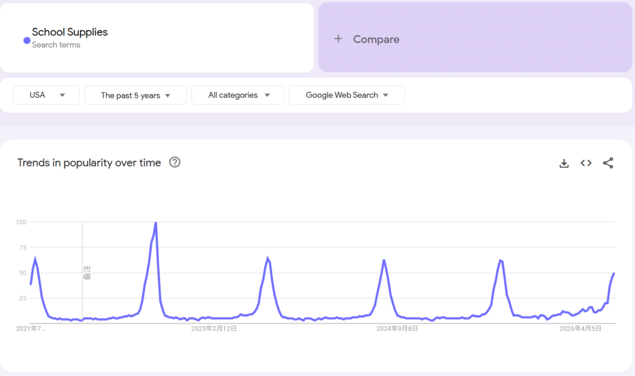The image size is (635, 376).
Task: Open The past 5 years dropdown
Action: 136,95
